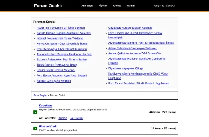Open Ford Escort Arabaları: Ayna Ayarı Sistemi
Screen dimensions: 209x137
(x=62, y=75)
